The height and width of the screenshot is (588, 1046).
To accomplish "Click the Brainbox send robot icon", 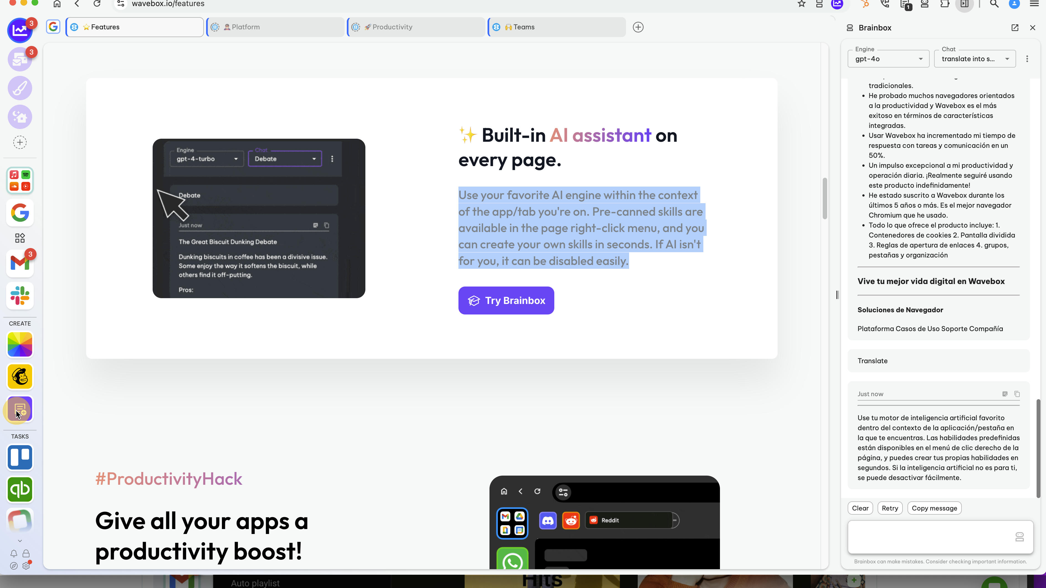I will 1020,537.
